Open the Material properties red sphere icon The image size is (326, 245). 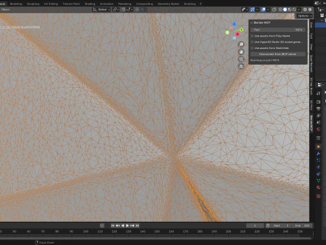[319, 188]
